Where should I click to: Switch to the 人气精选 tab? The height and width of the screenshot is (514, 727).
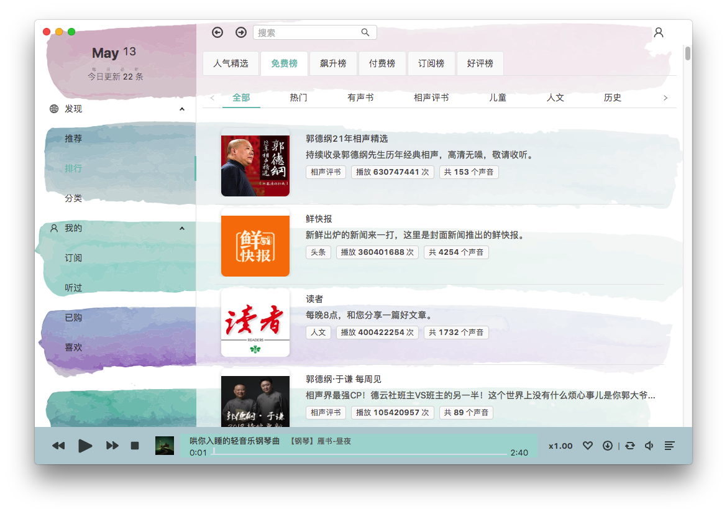pos(231,63)
